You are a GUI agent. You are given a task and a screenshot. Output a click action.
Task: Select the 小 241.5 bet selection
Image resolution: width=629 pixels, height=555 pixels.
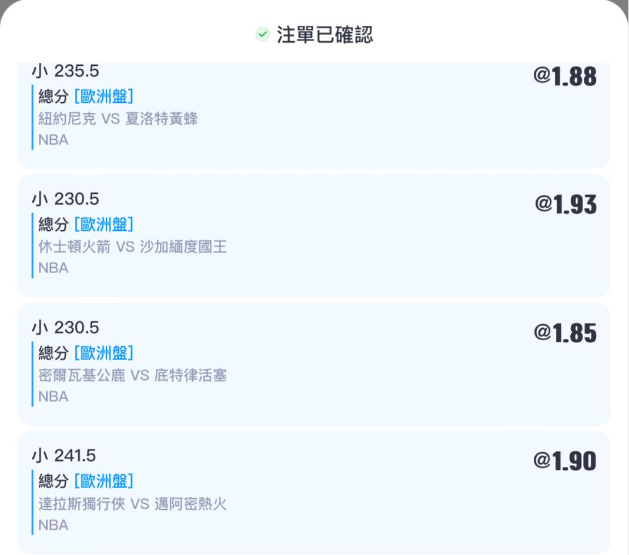pos(63,456)
